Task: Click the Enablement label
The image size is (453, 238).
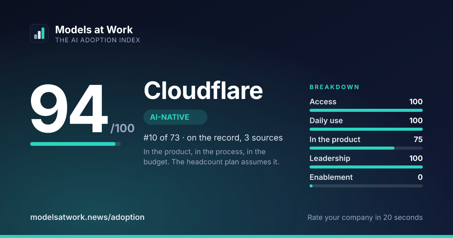Action: [331, 177]
